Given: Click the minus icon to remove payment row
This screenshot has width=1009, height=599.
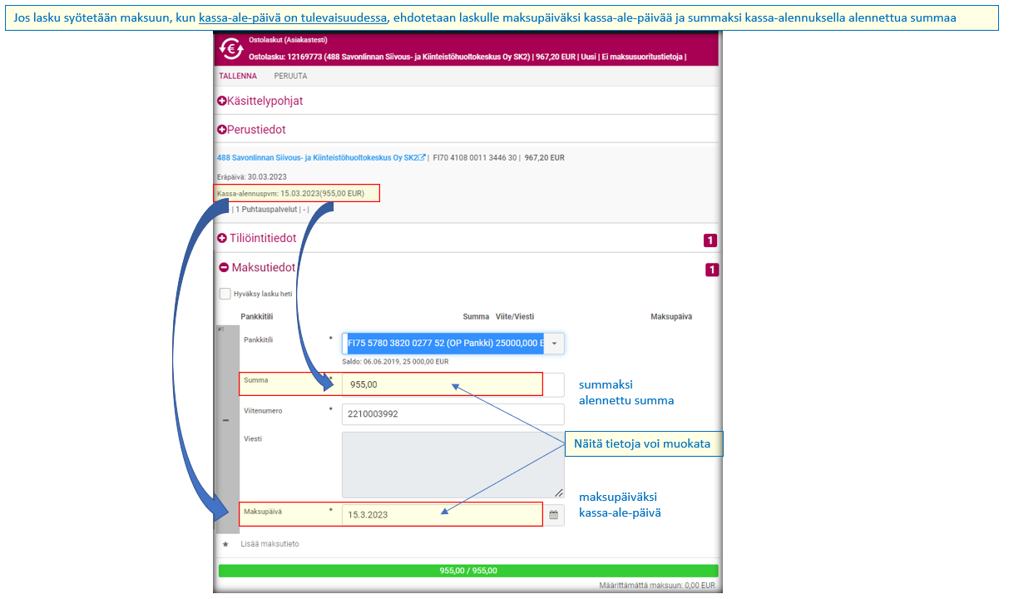Looking at the screenshot, I should tap(226, 420).
